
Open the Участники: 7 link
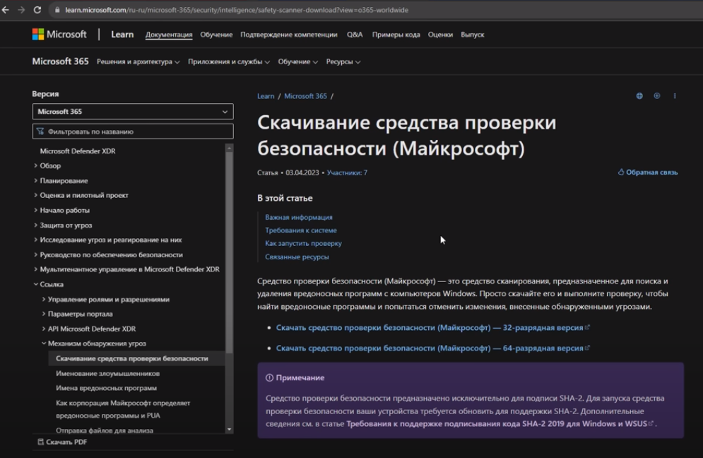click(x=347, y=172)
